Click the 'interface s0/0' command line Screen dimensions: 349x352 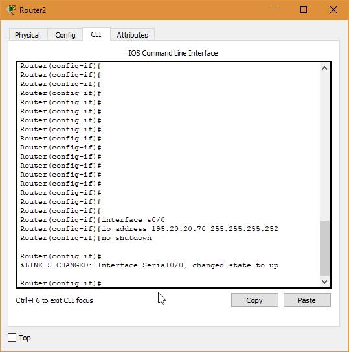93,220
